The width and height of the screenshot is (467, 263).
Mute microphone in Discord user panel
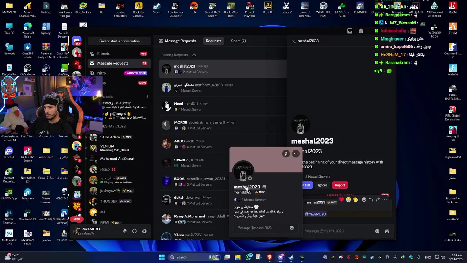125,231
